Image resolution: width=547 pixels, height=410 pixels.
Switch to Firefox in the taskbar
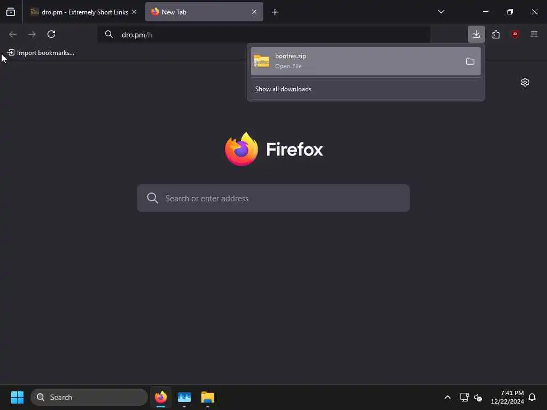tap(161, 397)
